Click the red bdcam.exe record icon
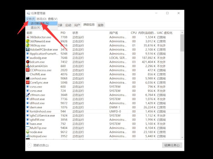 tap(28, 62)
